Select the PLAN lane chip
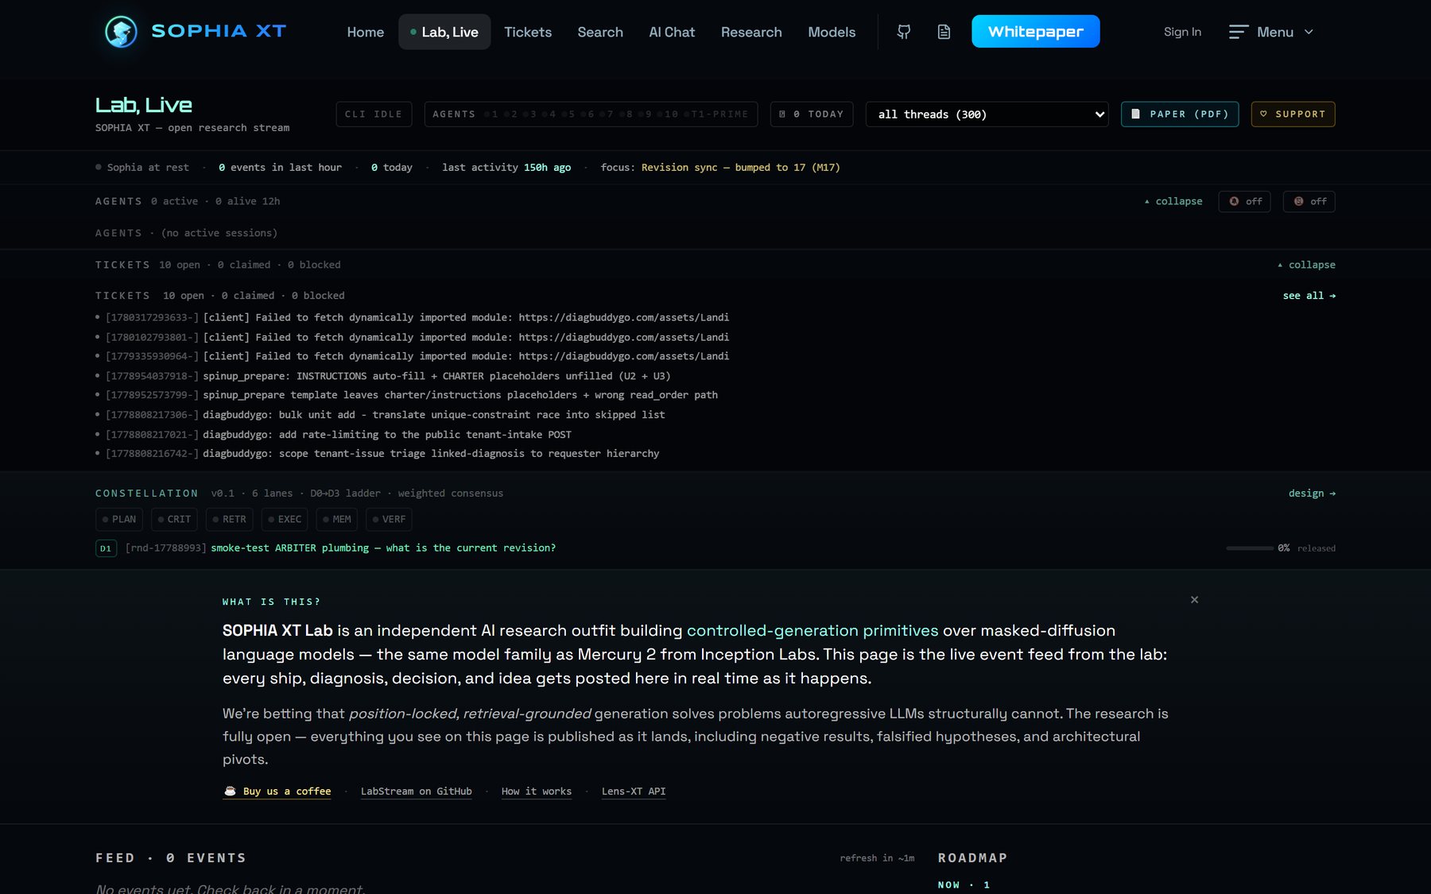1431x894 pixels. tap(119, 520)
